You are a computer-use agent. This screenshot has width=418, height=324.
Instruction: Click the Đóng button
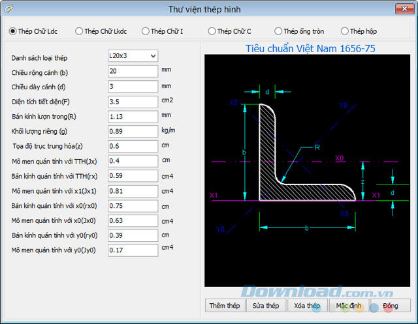pyautogui.click(x=390, y=306)
